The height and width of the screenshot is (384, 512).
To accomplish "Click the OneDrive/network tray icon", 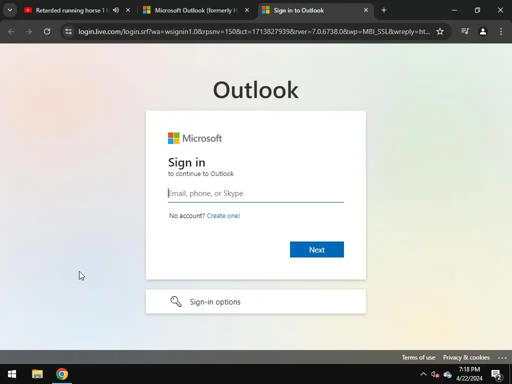I will tap(447, 374).
